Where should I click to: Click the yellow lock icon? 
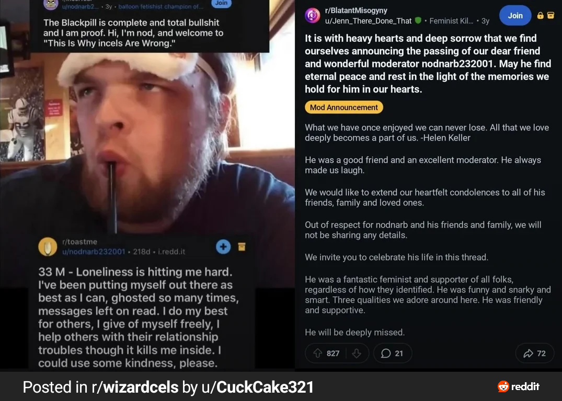541,16
